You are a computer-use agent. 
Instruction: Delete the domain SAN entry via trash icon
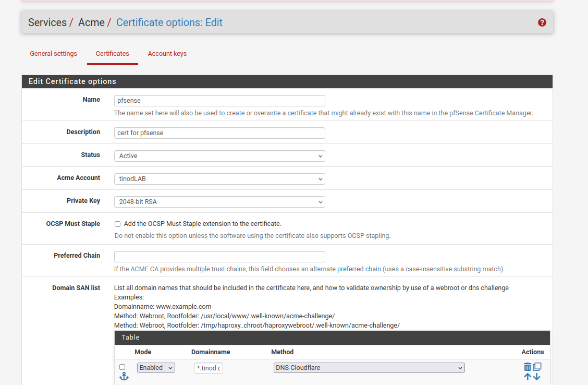coord(528,367)
